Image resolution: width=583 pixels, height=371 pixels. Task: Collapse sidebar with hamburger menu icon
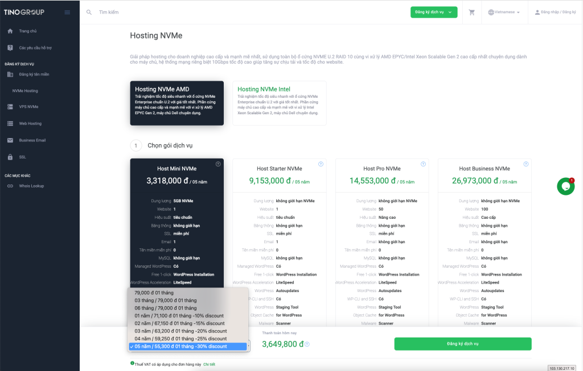coord(67,12)
